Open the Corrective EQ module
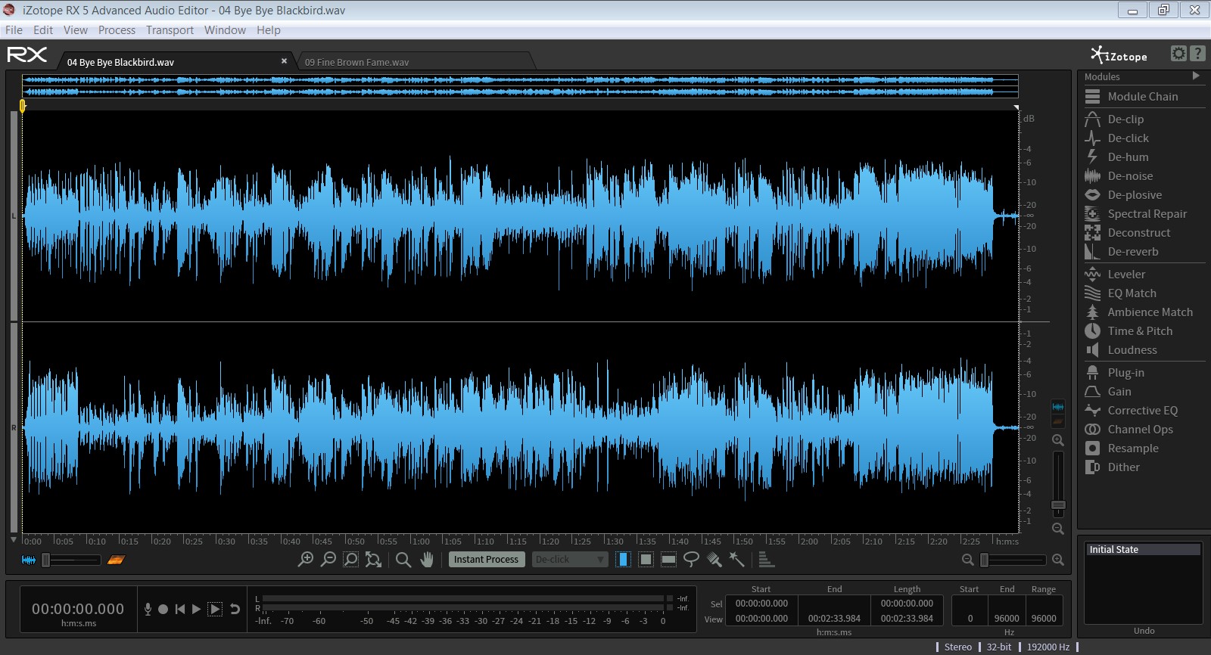The height and width of the screenshot is (655, 1211). coord(1143,411)
